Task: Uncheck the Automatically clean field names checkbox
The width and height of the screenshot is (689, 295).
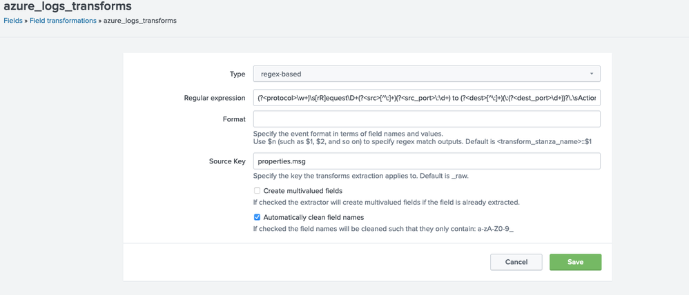Action: 257,217
